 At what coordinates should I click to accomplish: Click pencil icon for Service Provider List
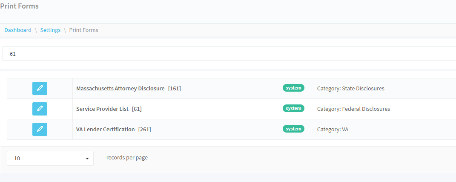[40, 109]
